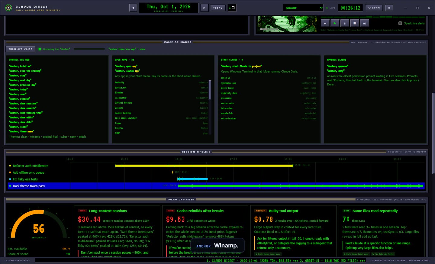Open settings gear next to Scan
The image size is (435, 264).
[x=389, y=8]
